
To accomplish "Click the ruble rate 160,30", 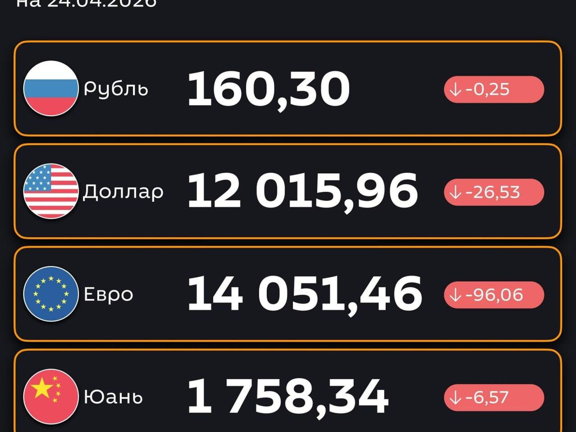I will coord(268,89).
